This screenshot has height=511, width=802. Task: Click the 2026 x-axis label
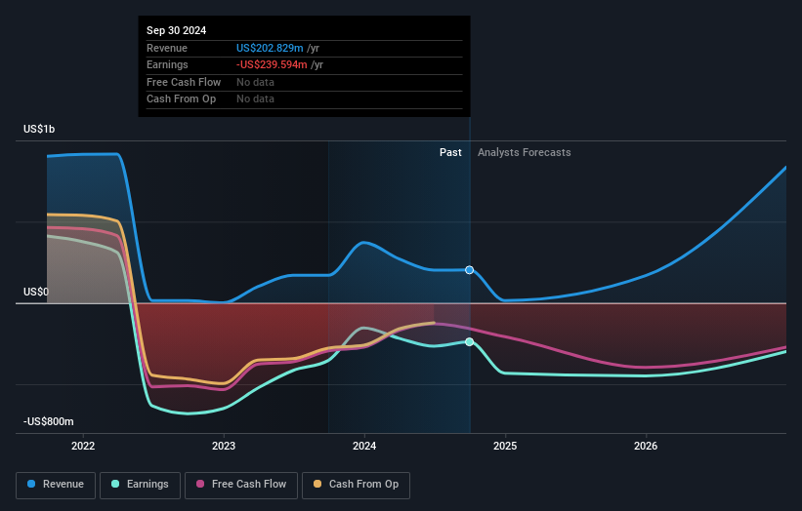(x=646, y=447)
